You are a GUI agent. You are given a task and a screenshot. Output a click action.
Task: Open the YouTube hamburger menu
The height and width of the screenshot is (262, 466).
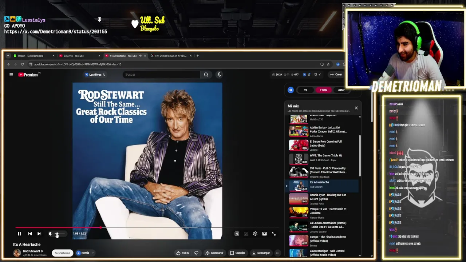(11, 75)
